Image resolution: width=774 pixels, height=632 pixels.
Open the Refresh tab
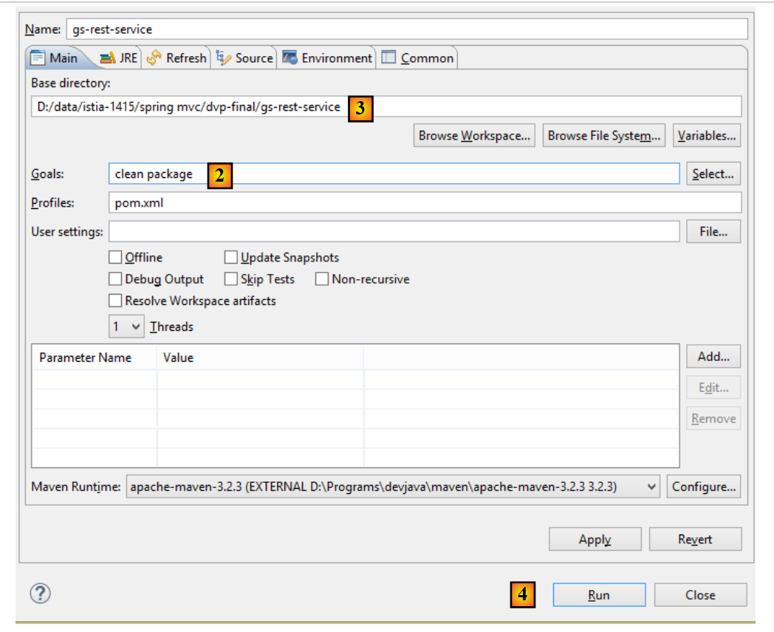177,58
